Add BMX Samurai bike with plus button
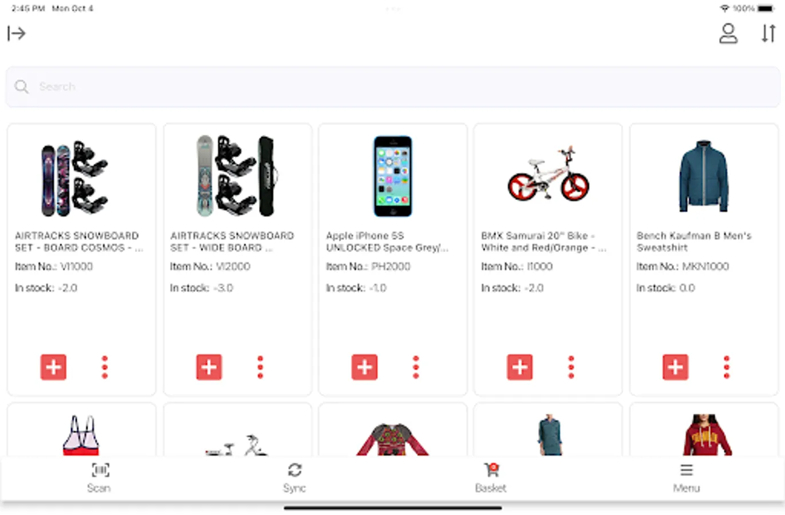The width and height of the screenshot is (785, 515). point(520,367)
